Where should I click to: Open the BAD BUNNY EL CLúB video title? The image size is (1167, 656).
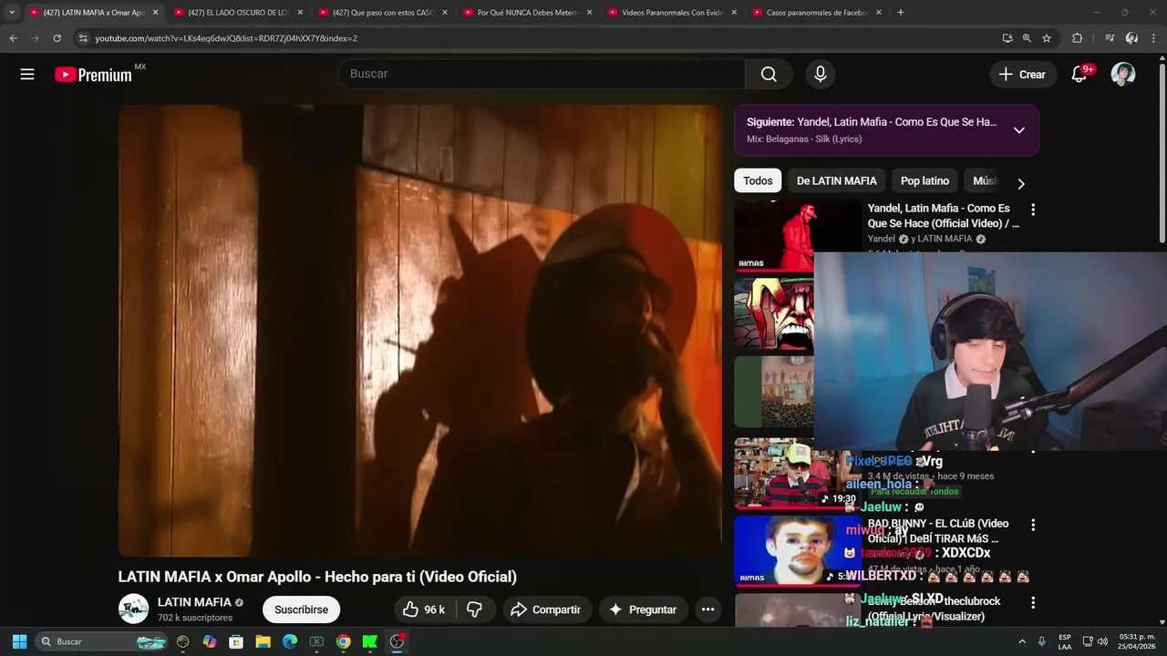(938, 531)
